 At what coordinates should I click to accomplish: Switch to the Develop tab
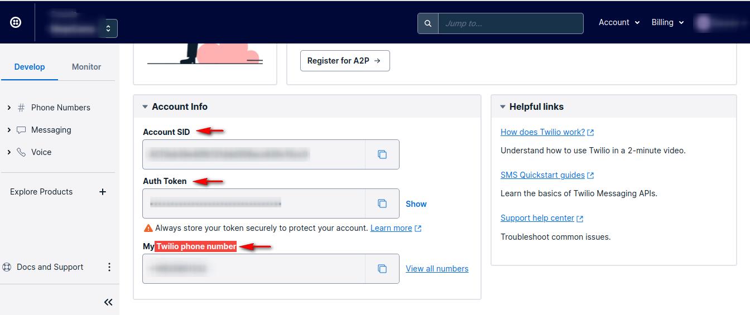coord(30,67)
